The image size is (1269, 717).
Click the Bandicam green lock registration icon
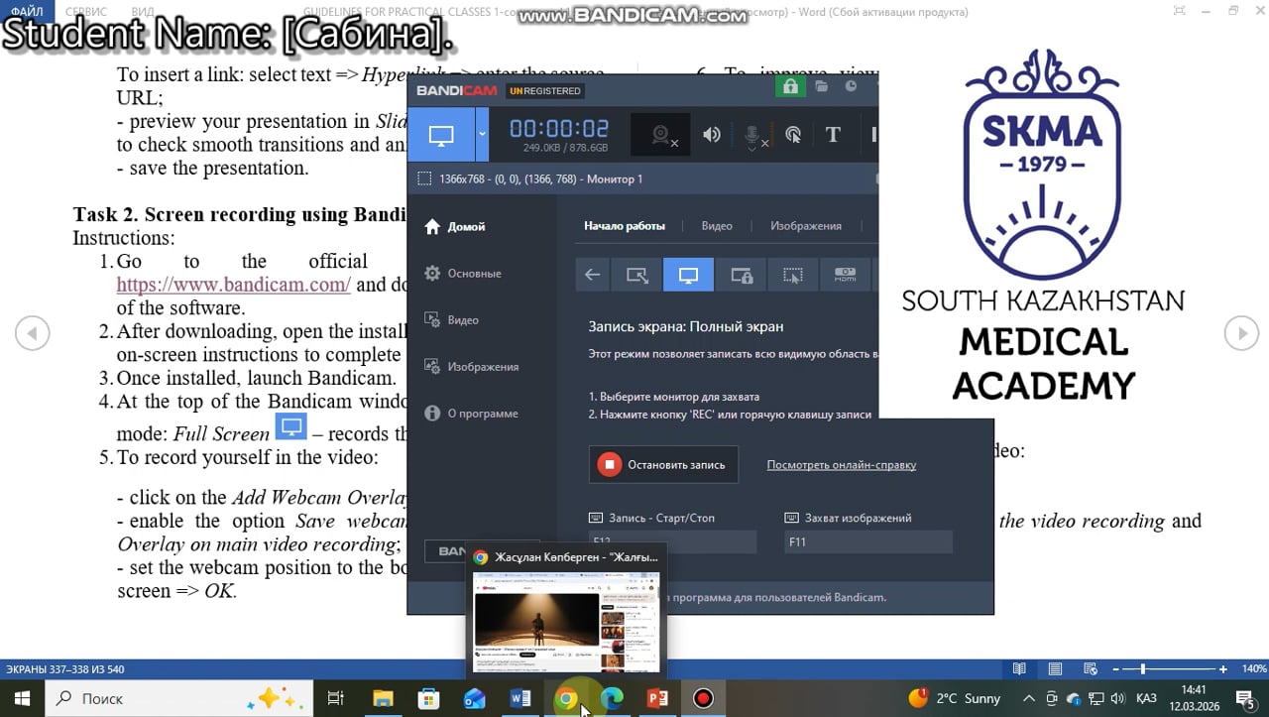(789, 87)
